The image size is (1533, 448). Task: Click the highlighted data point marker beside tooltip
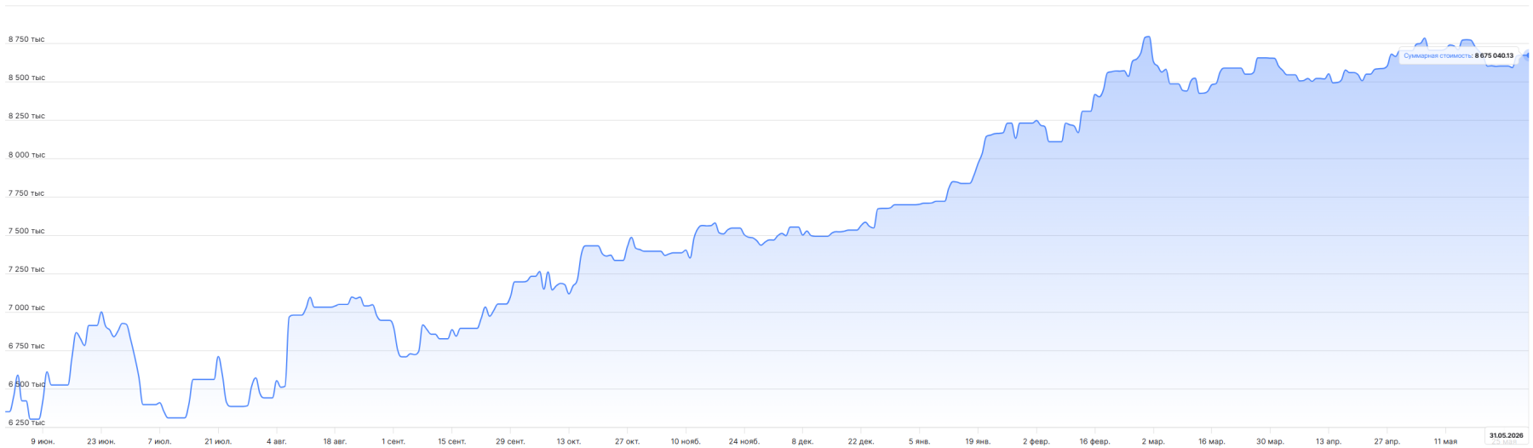pyautogui.click(x=1529, y=55)
